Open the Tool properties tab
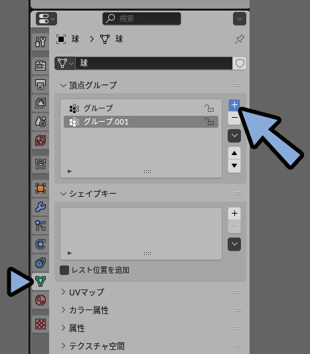 tap(40, 41)
